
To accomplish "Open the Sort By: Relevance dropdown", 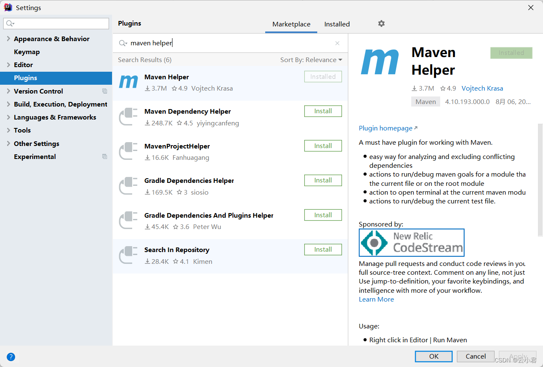I will pos(311,60).
